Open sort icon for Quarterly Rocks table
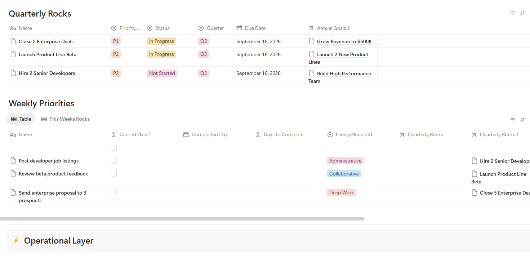Viewport: 530px width, 258px height. (523, 13)
